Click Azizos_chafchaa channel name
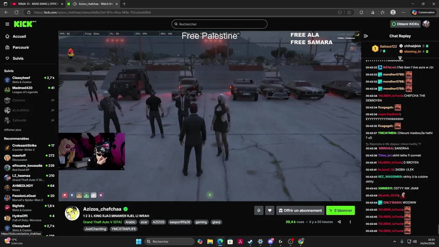Image resolution: width=439 pixels, height=247 pixels. click(x=102, y=209)
